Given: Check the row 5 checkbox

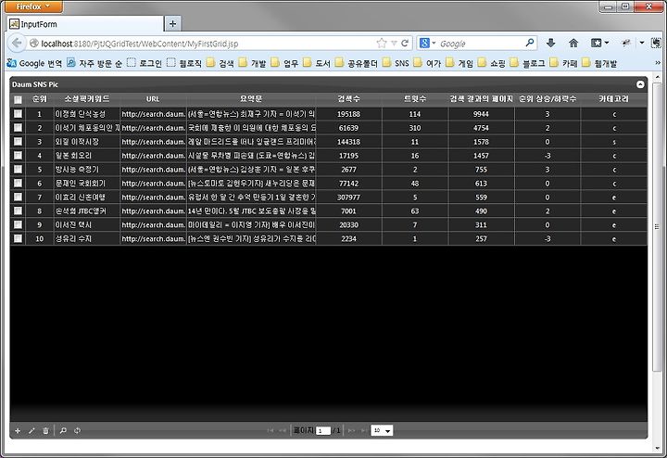Looking at the screenshot, I should coord(18,169).
